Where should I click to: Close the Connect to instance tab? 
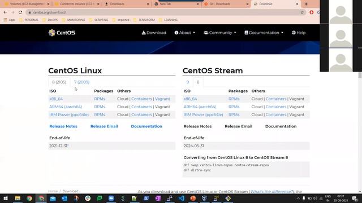coord(98,4)
